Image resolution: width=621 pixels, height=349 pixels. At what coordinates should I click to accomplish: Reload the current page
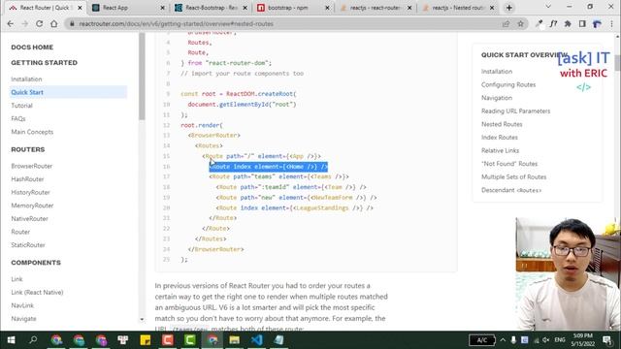tap(39, 23)
